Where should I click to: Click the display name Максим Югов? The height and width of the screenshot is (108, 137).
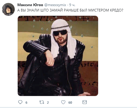coord(30,5)
